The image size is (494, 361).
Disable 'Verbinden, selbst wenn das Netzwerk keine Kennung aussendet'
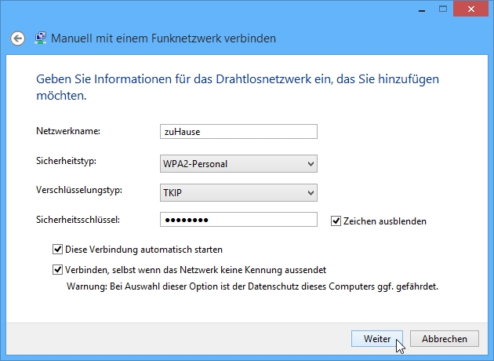[x=57, y=269]
